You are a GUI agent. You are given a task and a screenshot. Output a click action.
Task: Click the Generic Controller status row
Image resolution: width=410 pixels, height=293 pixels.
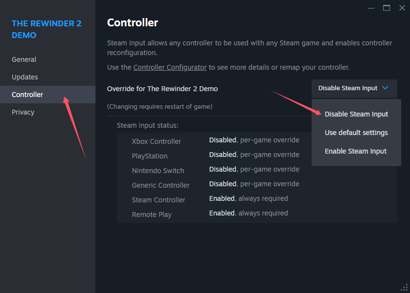point(215,184)
